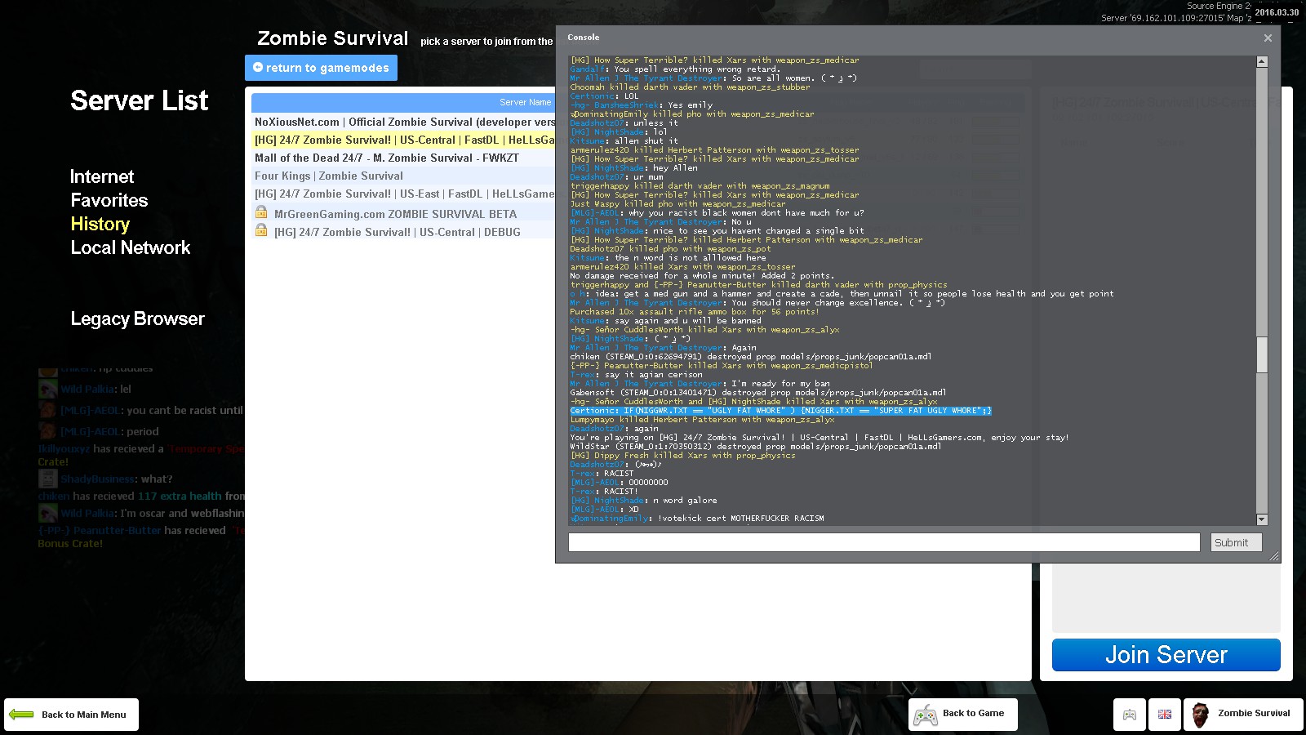Image resolution: width=1306 pixels, height=735 pixels.
Task: Click the Zombie Survival page title
Action: 333,38
